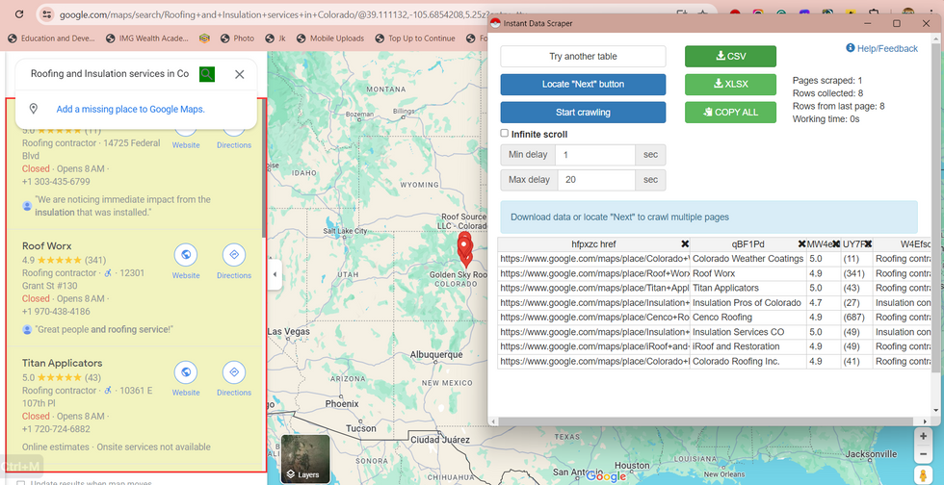
Task: Select the Cenco Roofing table cell
Action: point(748,318)
